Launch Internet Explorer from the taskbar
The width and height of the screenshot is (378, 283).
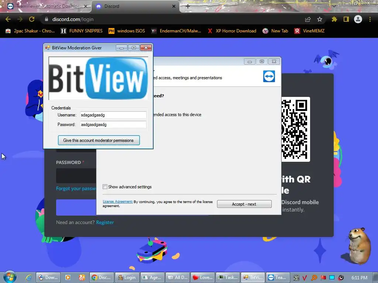[28, 277]
